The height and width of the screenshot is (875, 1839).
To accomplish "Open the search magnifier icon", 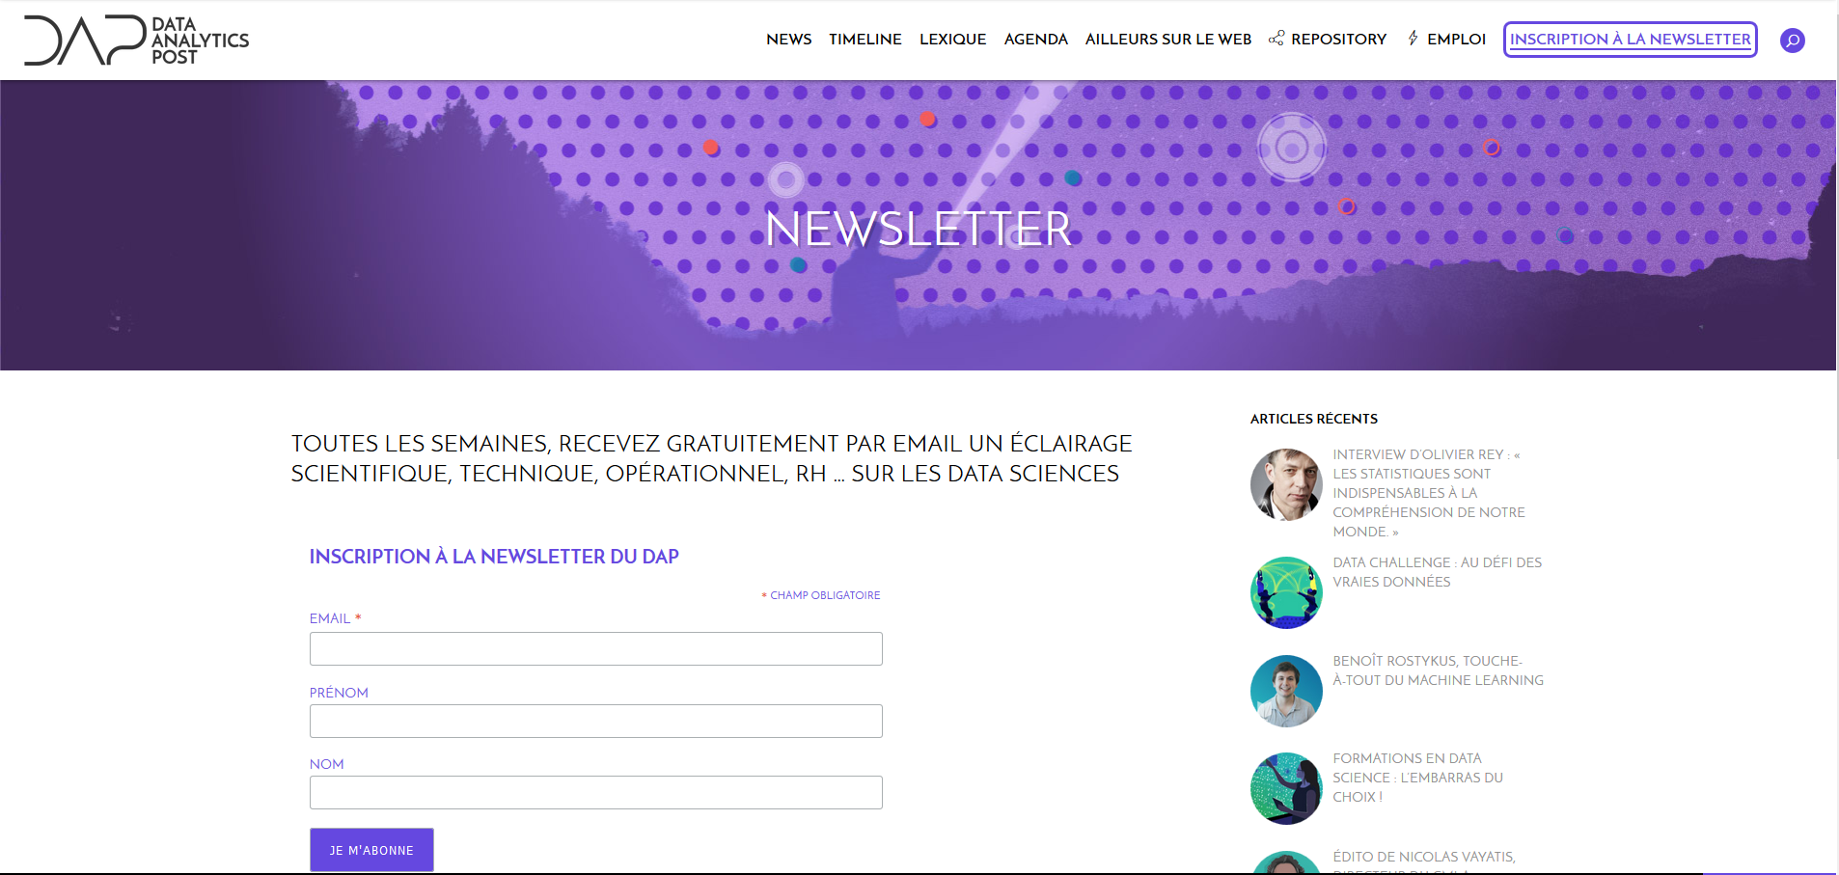I will pyautogui.click(x=1792, y=41).
